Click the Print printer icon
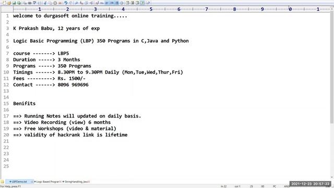The width and height of the screenshot is (334, 188). pos(30,3)
